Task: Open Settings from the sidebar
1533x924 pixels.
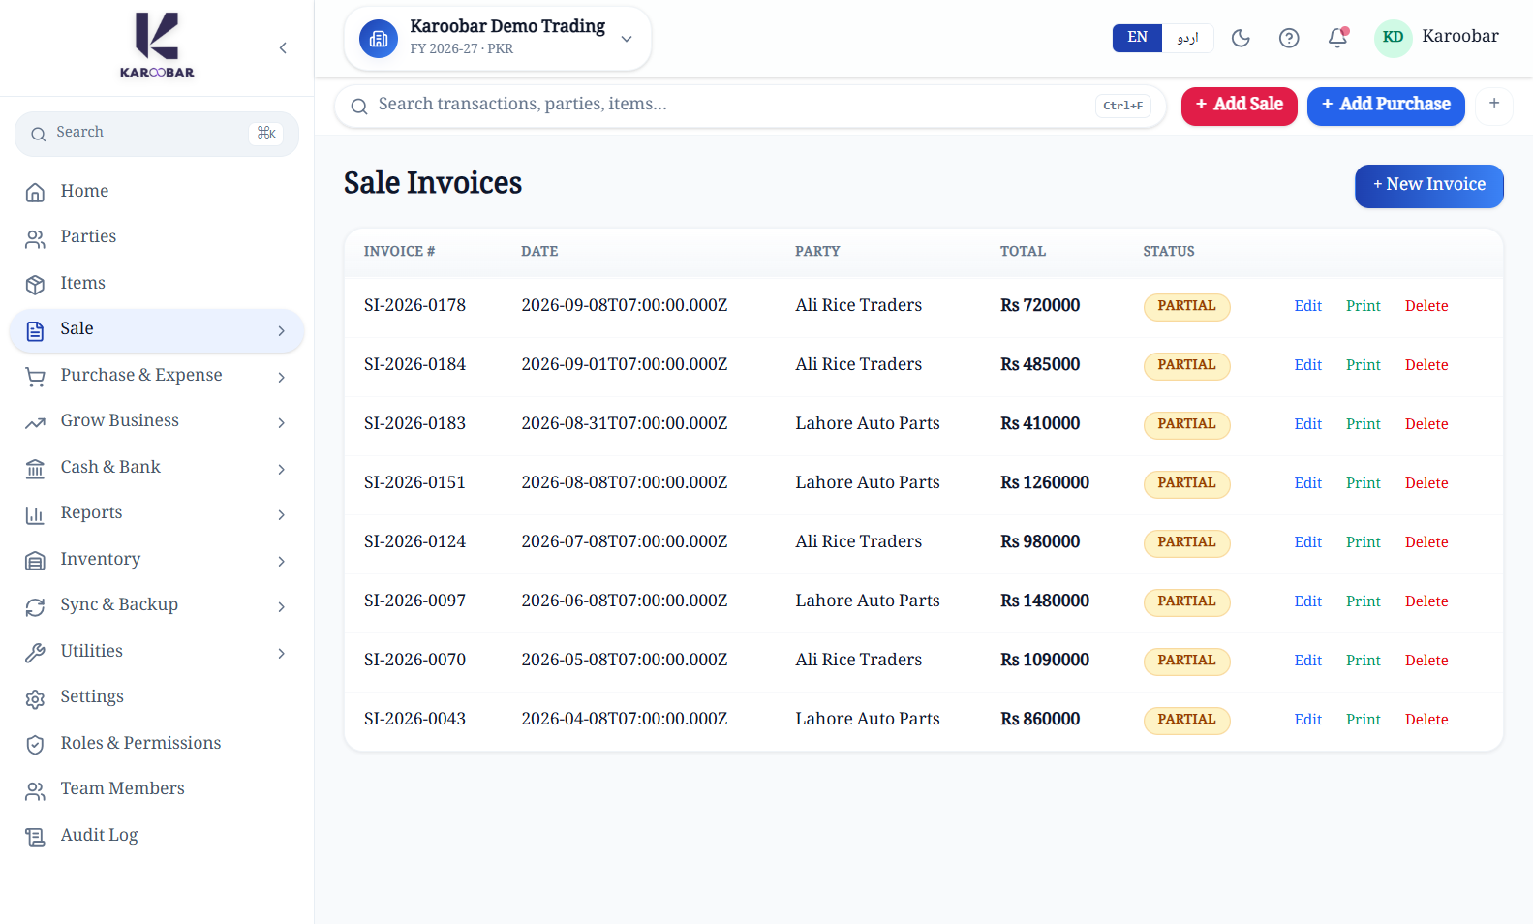Action: point(157,697)
